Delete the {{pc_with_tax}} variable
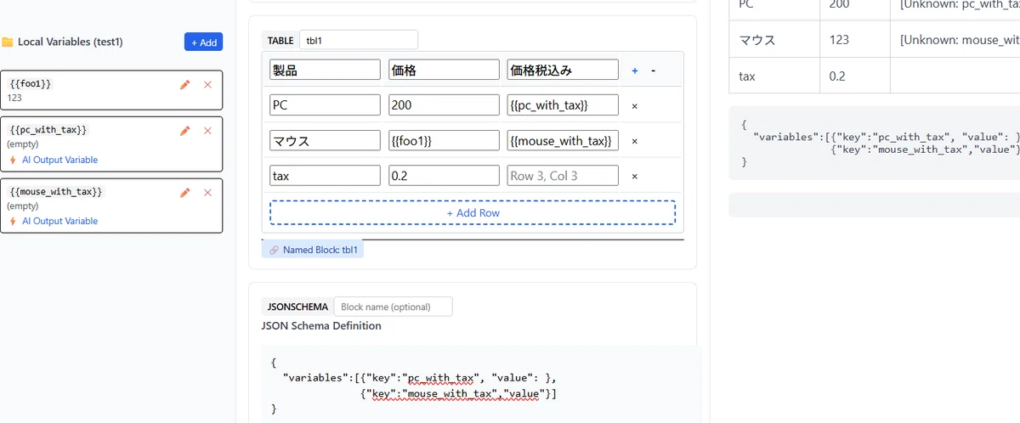The width and height of the screenshot is (1020, 423). [207, 130]
